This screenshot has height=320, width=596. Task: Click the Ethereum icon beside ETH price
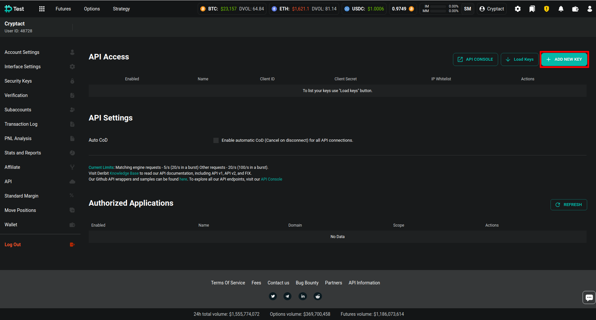(x=274, y=9)
